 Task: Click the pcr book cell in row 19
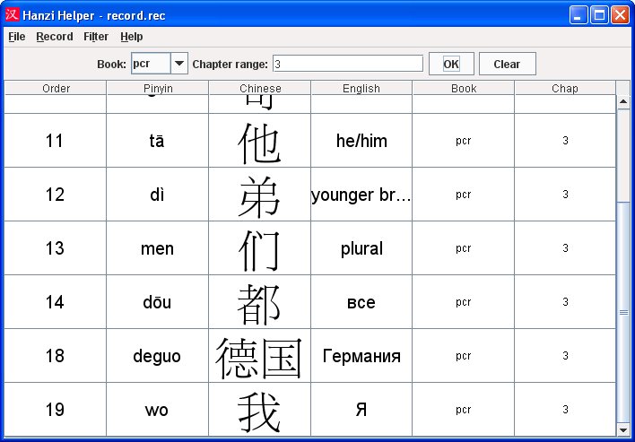point(464,410)
